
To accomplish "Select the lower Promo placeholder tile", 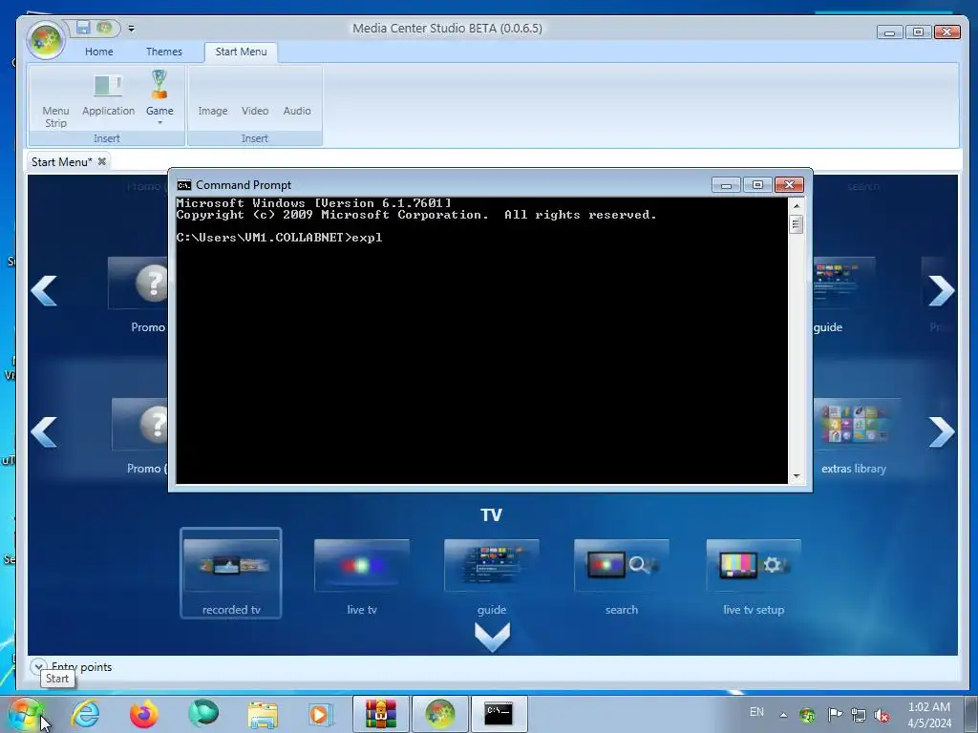I will click(x=140, y=437).
